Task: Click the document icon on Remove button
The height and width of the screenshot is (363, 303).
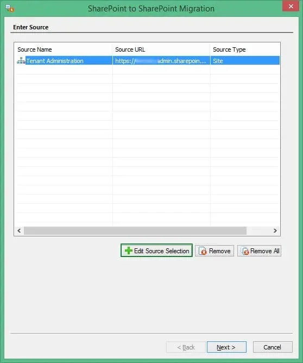Action: pyautogui.click(x=203, y=251)
